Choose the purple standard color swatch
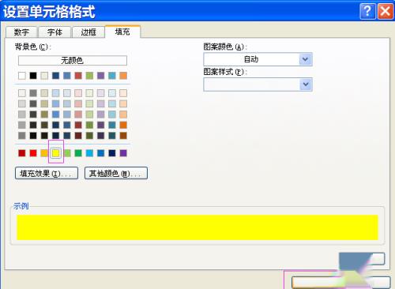Image resolution: width=395 pixels, height=289 pixels. [x=123, y=153]
